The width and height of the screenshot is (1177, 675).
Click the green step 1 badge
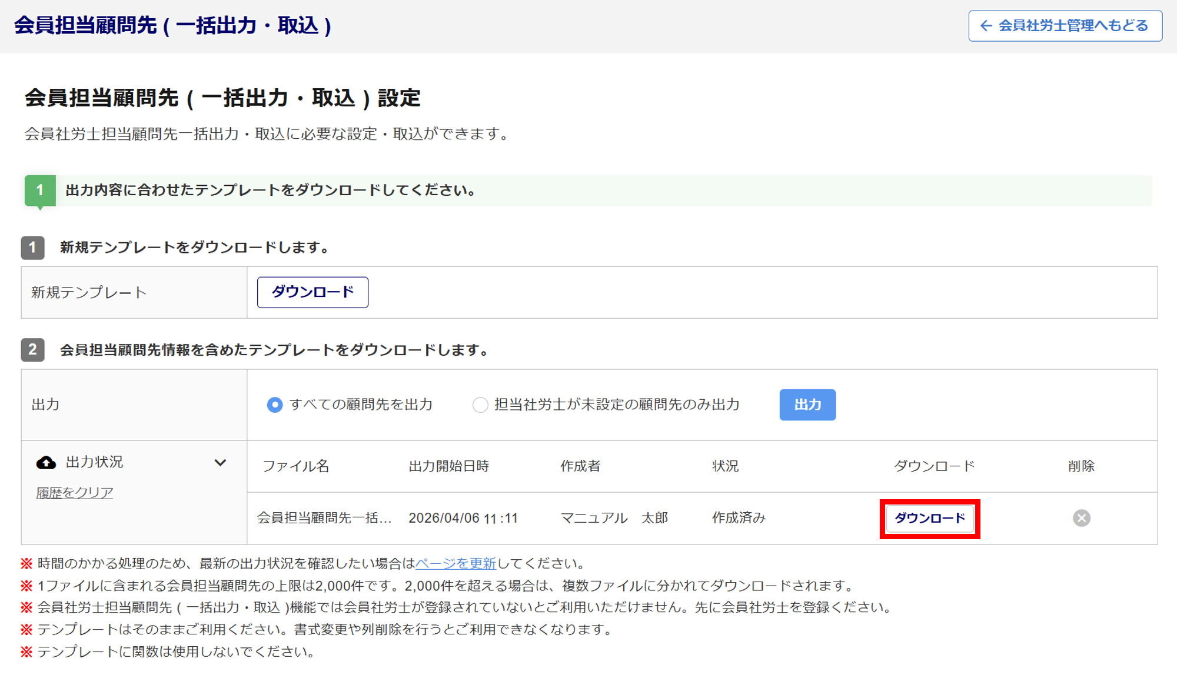40,191
